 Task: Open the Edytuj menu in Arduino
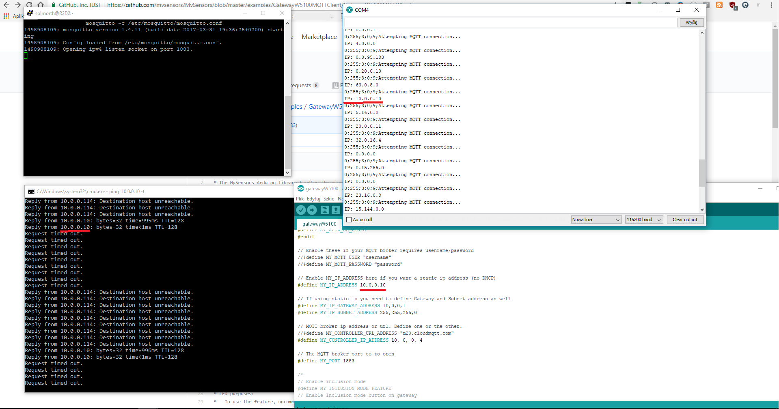[313, 199]
